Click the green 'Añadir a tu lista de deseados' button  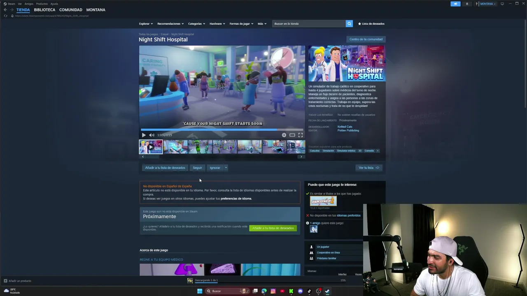273,228
